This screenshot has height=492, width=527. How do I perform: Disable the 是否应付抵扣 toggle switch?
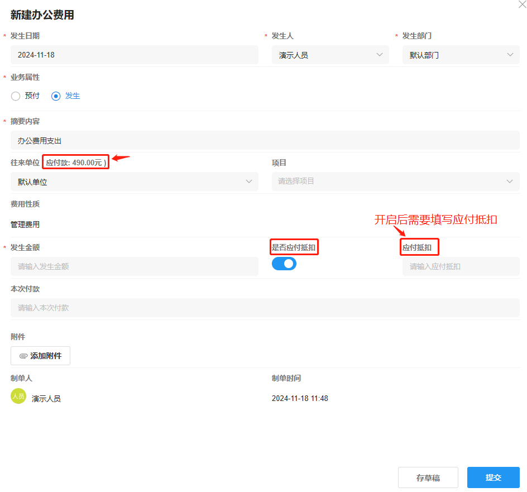[x=284, y=263]
